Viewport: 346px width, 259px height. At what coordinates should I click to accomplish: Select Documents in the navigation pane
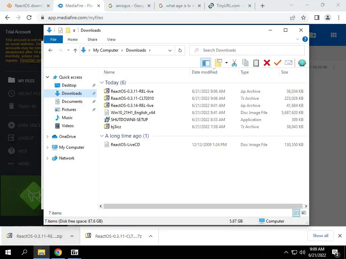coord(72,101)
